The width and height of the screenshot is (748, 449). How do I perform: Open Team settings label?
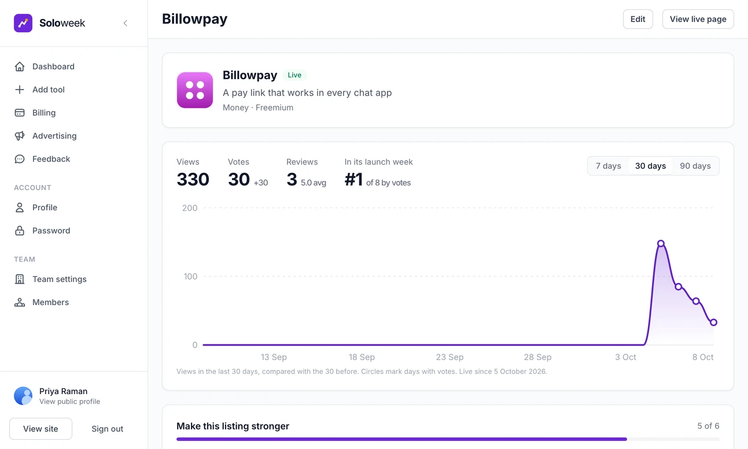coord(60,279)
